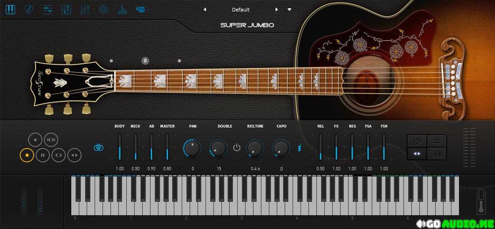Open the Strummer guitar pick panel
495x229 pixels.
(29, 9)
